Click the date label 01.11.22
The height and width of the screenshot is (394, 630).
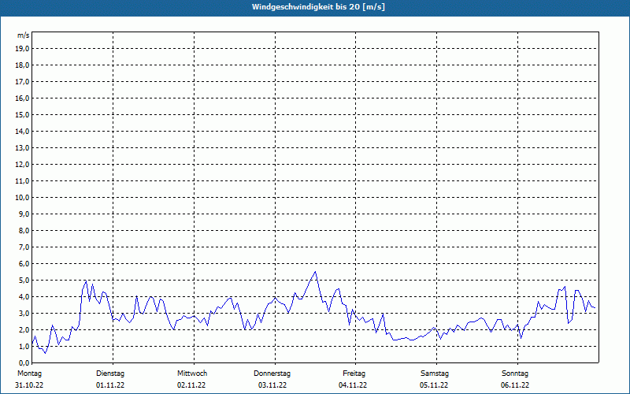click(x=110, y=385)
